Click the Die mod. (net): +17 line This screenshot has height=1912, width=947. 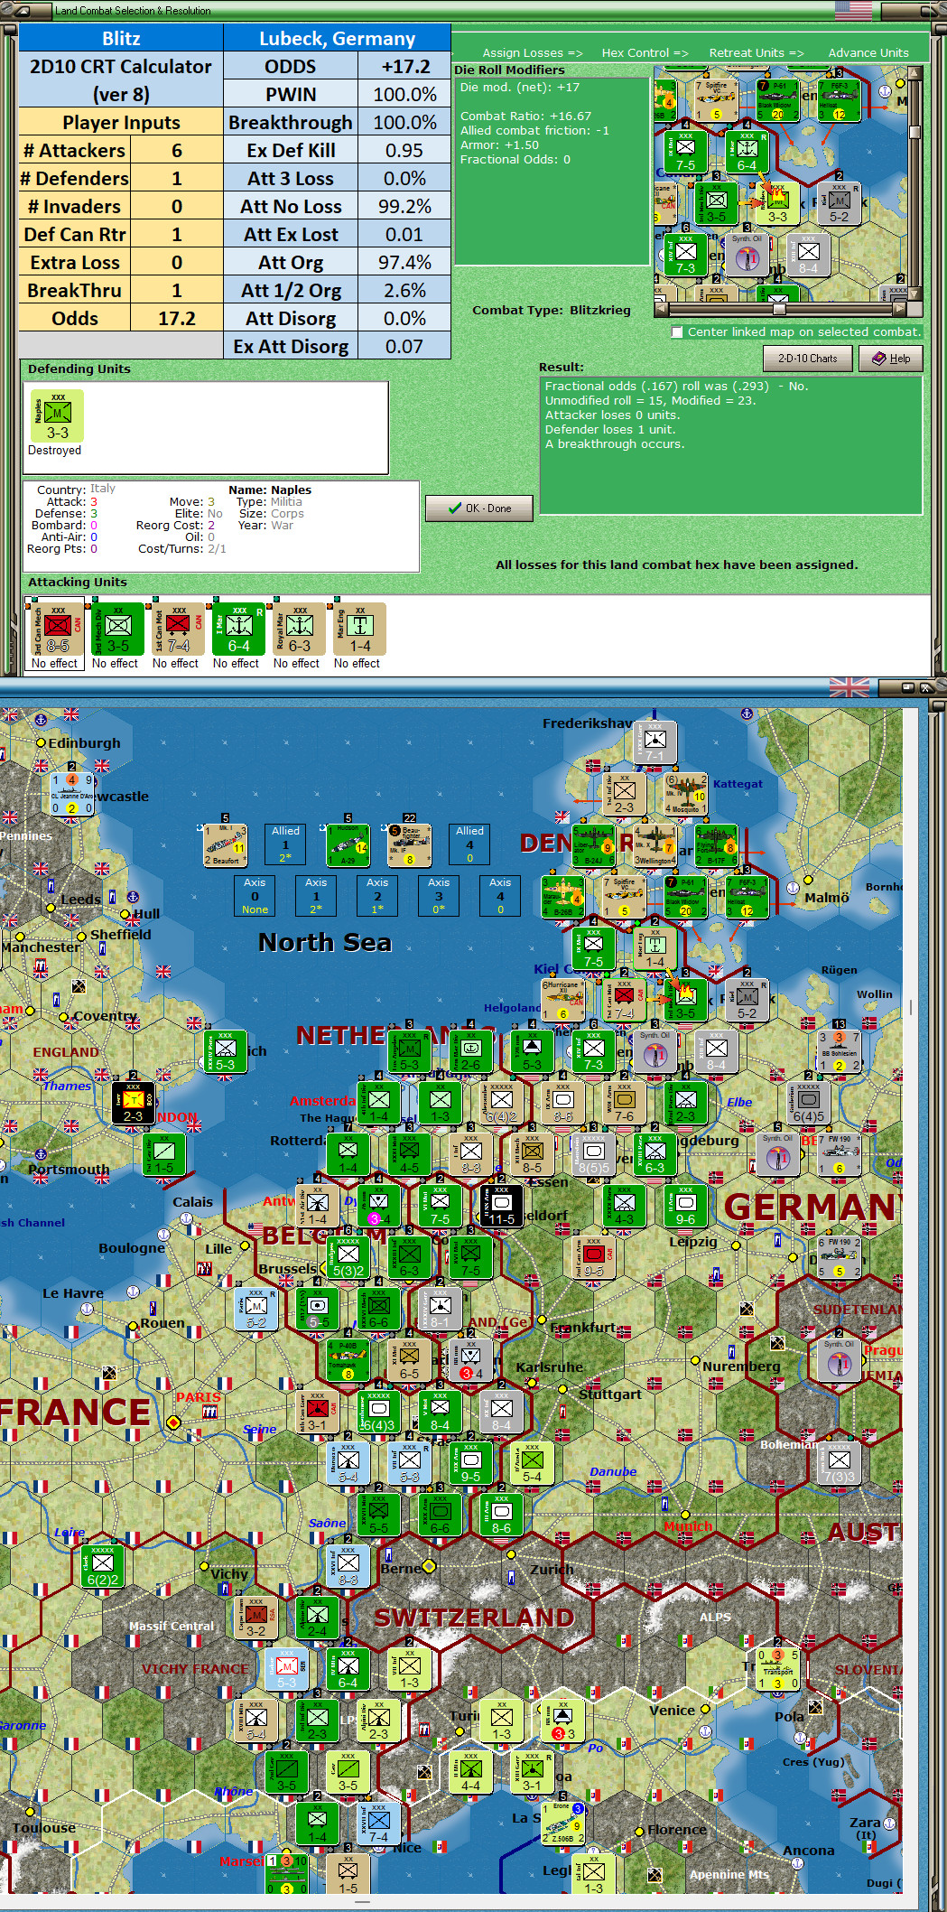tap(520, 88)
